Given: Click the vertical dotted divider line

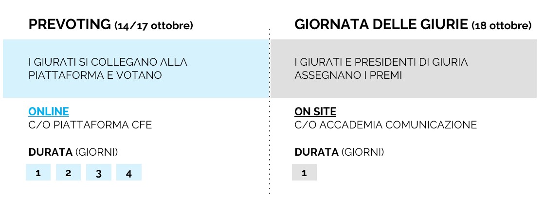Looking at the screenshot, I should 270,146.
